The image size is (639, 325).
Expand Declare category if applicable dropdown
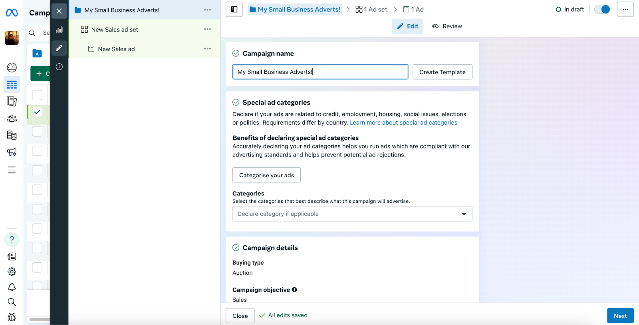(x=352, y=214)
